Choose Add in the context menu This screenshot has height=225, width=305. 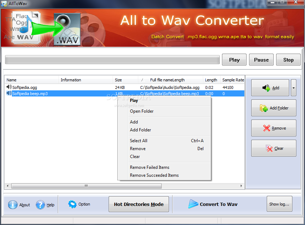134,122
